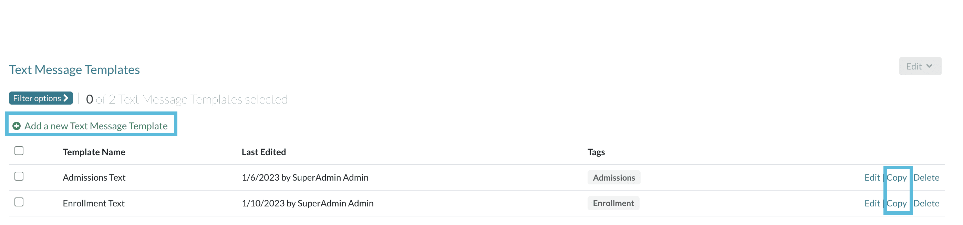Click the Admissions tag badge
Viewport: 963px width, 225px height.
(x=613, y=178)
